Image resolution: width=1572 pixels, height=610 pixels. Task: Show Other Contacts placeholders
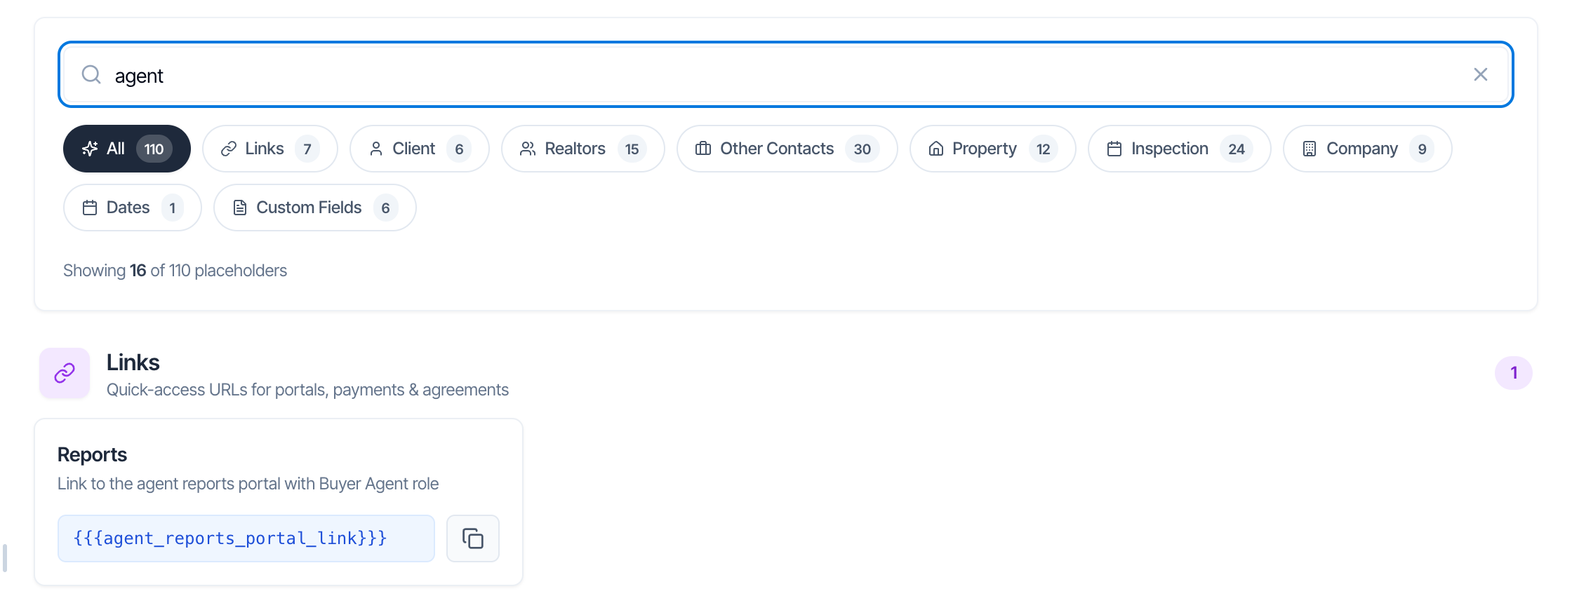click(x=787, y=149)
